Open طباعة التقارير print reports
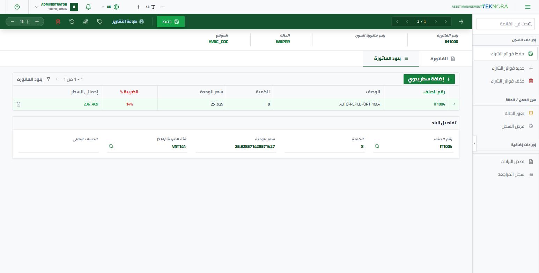This screenshot has height=273, width=539. [128, 22]
